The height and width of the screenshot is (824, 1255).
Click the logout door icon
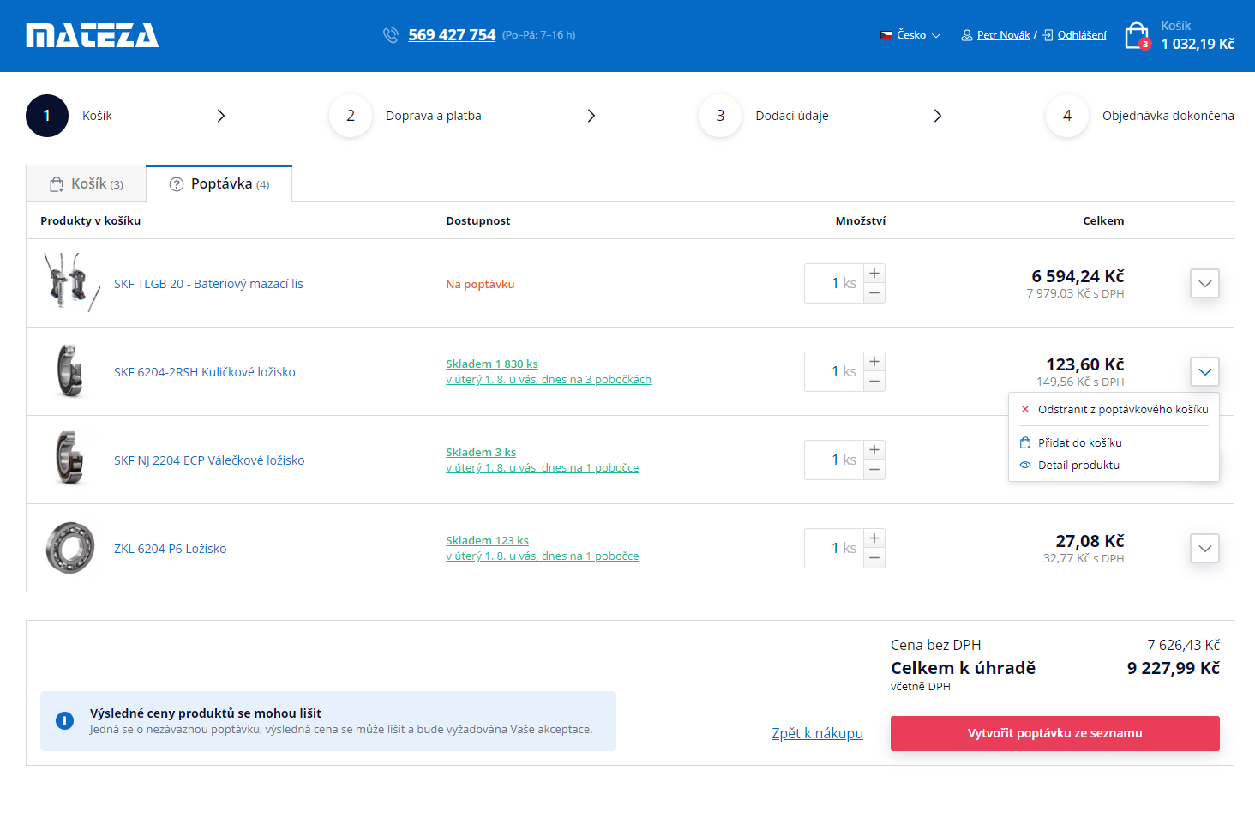1048,35
